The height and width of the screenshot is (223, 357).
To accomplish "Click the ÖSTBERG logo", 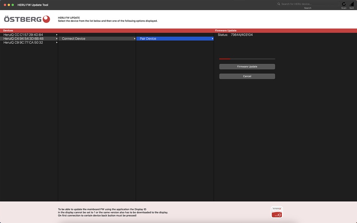I will (x=27, y=19).
